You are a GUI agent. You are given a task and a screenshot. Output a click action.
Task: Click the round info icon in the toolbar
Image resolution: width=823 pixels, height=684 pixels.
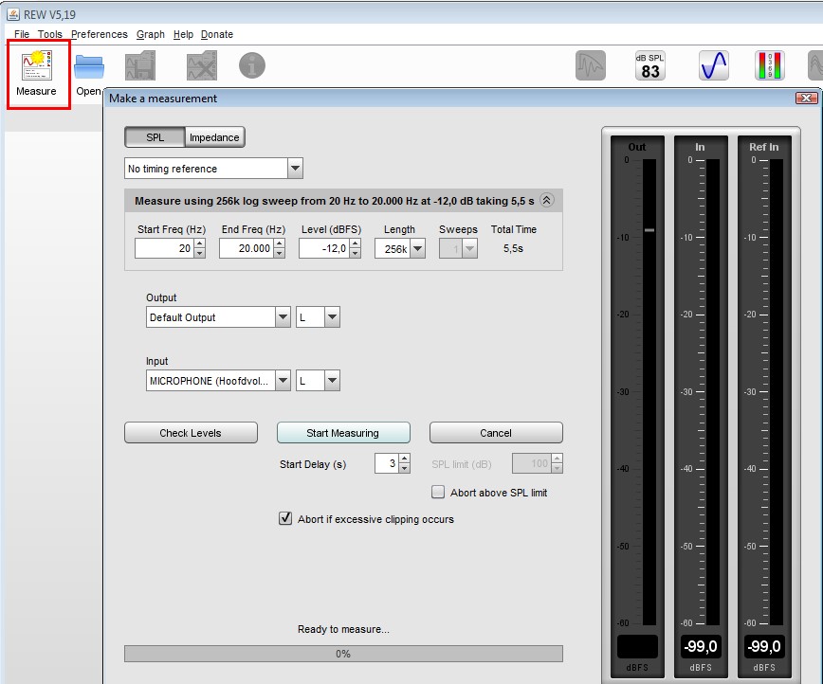[x=251, y=65]
